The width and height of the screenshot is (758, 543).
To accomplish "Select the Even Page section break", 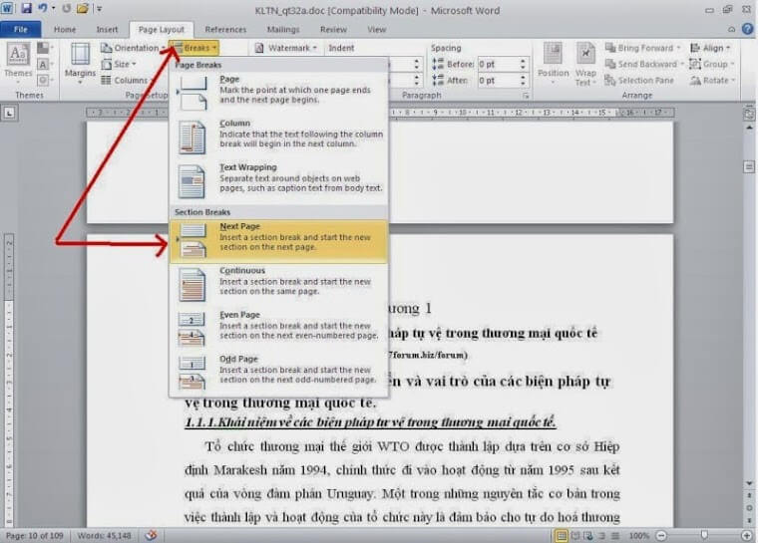I will click(278, 325).
